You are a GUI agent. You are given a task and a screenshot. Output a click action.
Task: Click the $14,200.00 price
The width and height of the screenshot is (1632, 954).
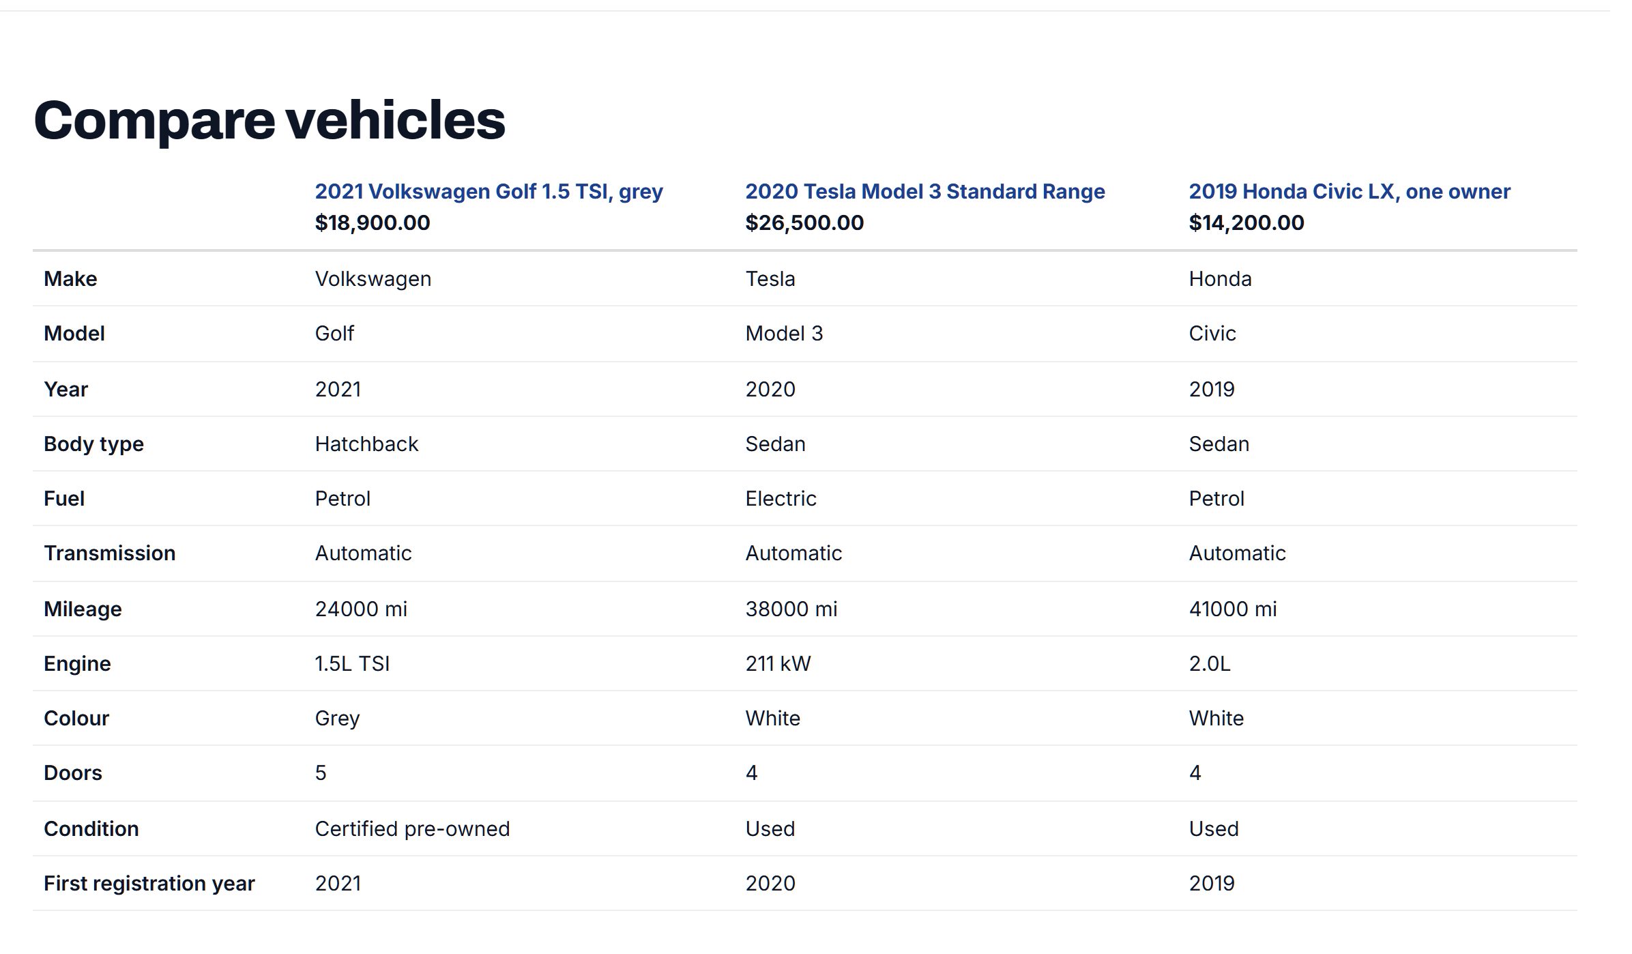coord(1246,222)
